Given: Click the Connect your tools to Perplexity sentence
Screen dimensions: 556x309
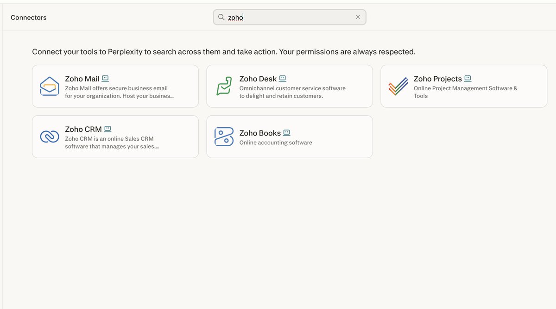Looking at the screenshot, I should pyautogui.click(x=224, y=52).
